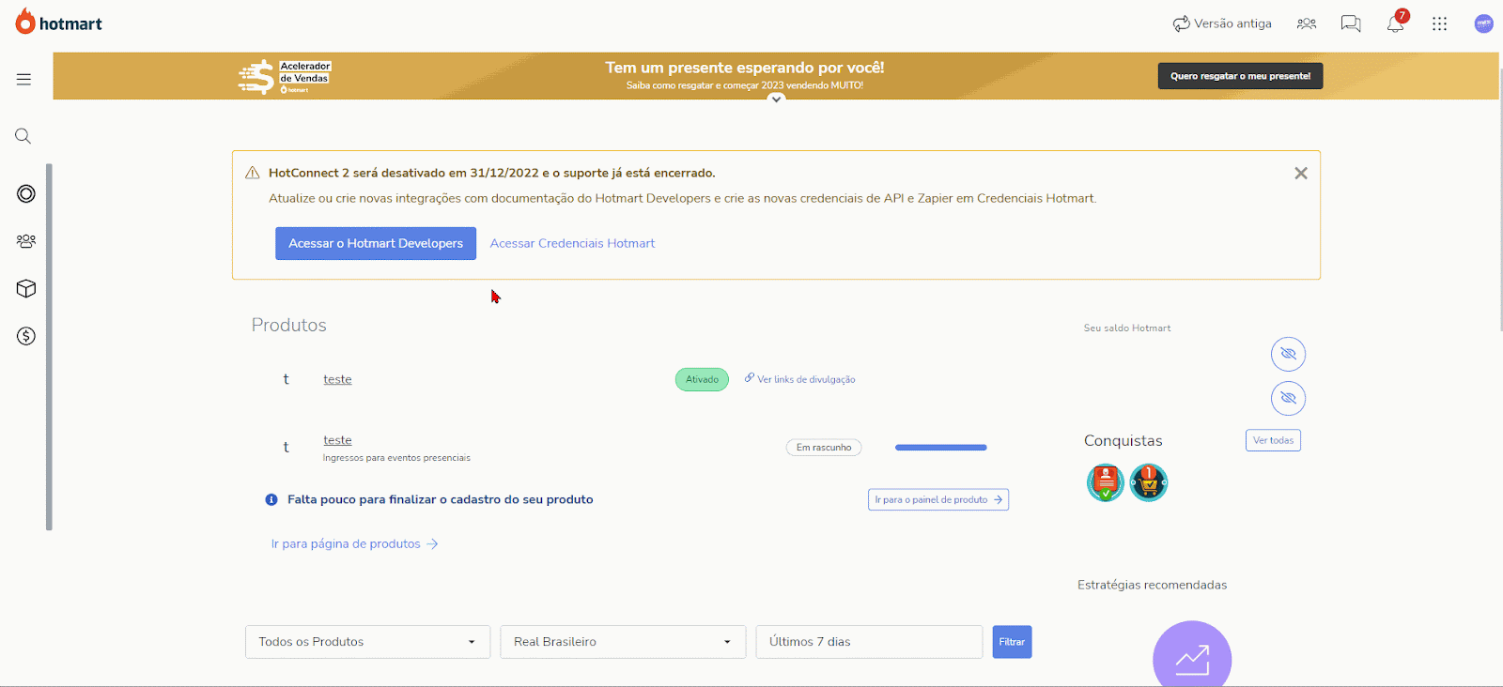This screenshot has width=1503, height=687.
Task: Open the circular dashboard icon in sidebar
Action: (x=26, y=193)
